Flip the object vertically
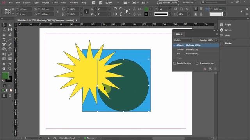Image resolution: width=250 pixels, height=140 pixels. click(x=121, y=14)
